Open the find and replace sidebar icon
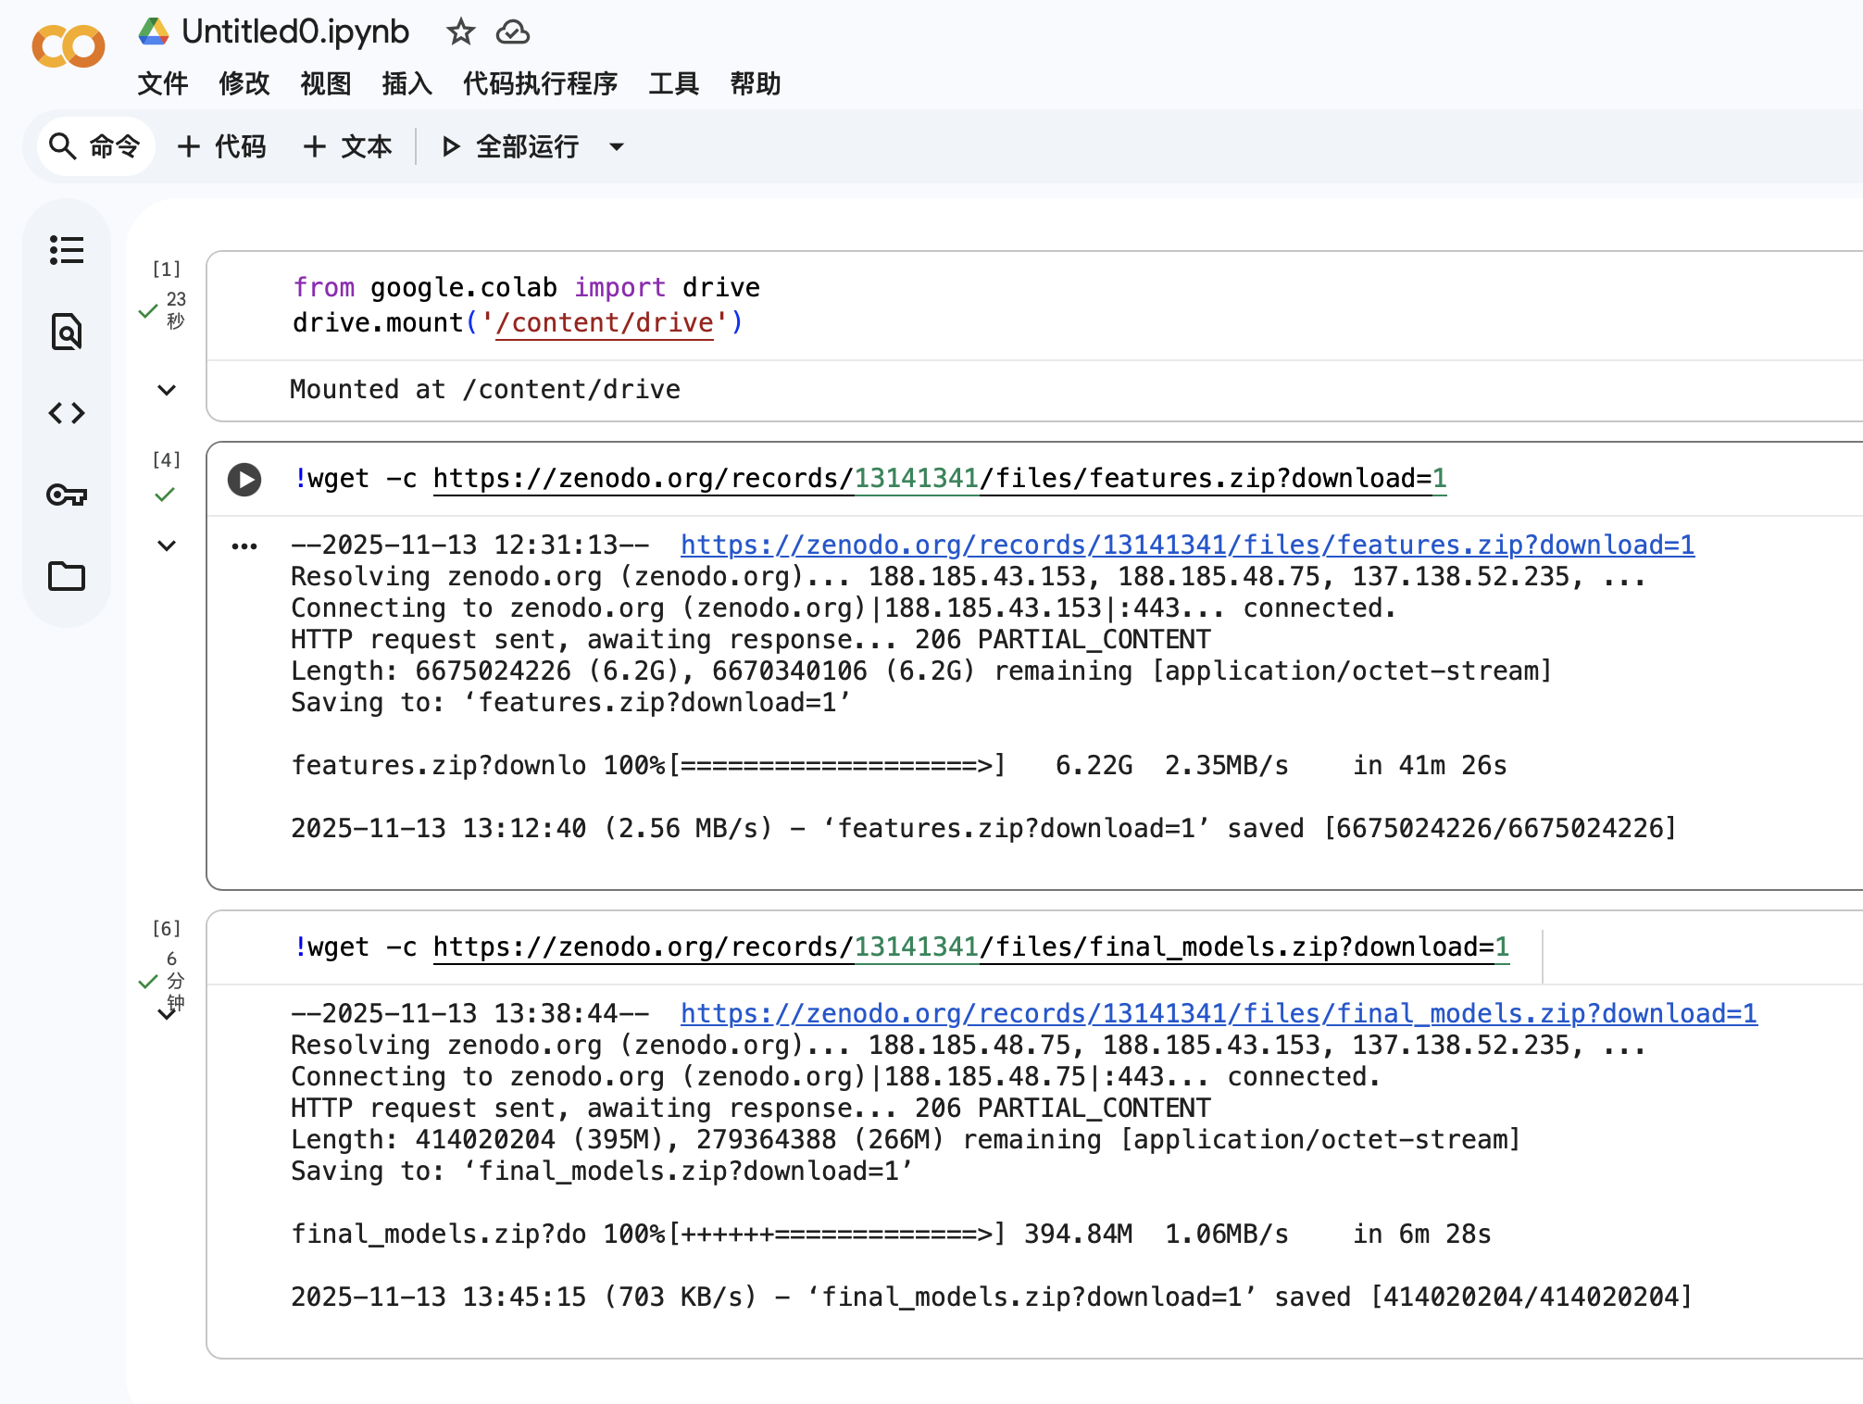Screen dimensions: 1863x1404 point(67,332)
